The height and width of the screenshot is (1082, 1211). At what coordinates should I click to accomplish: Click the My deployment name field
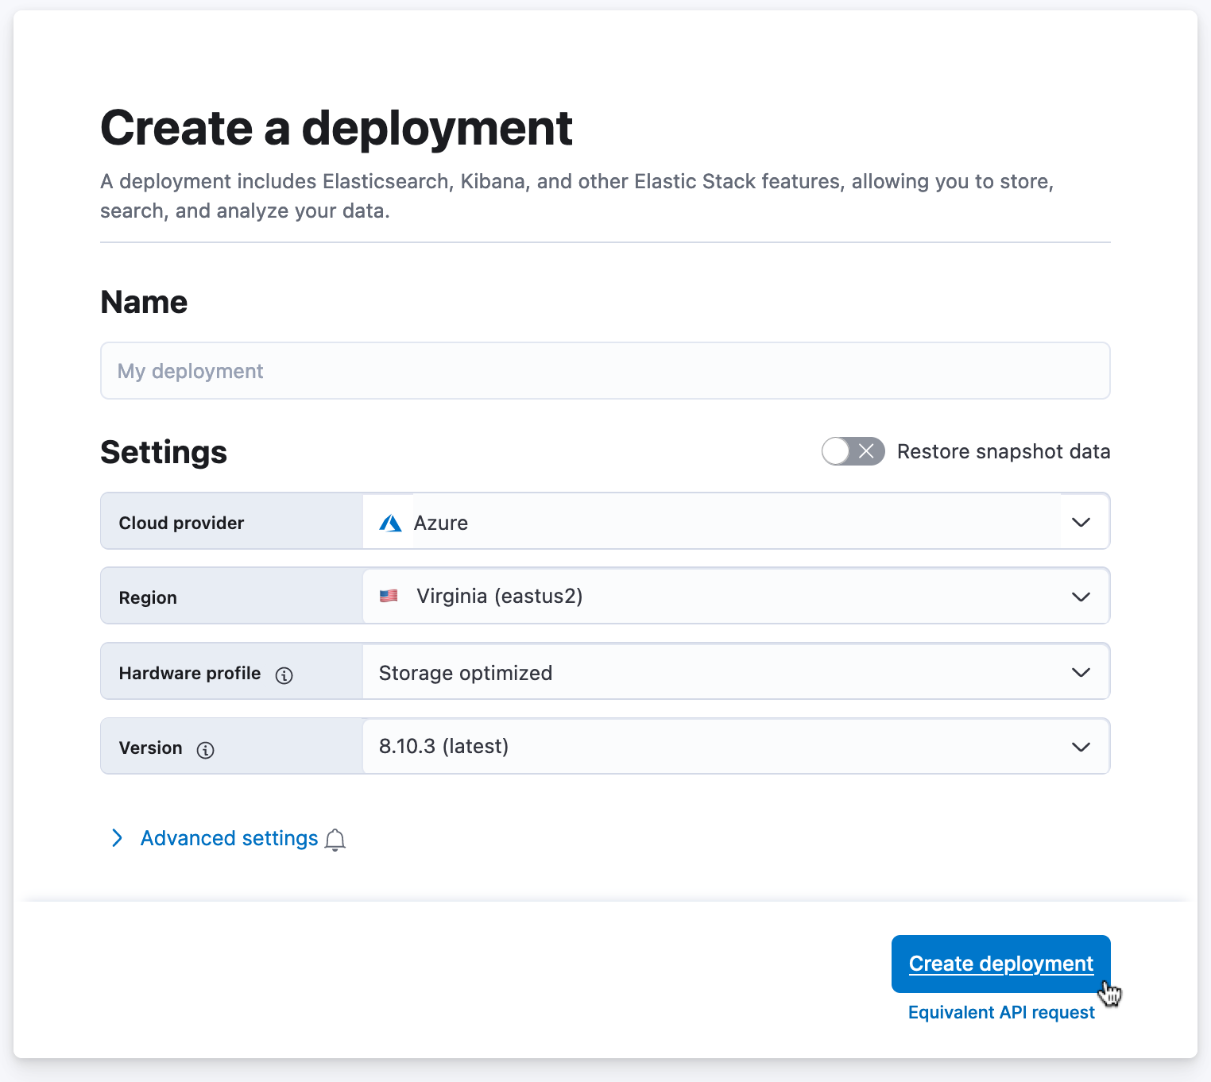click(605, 371)
